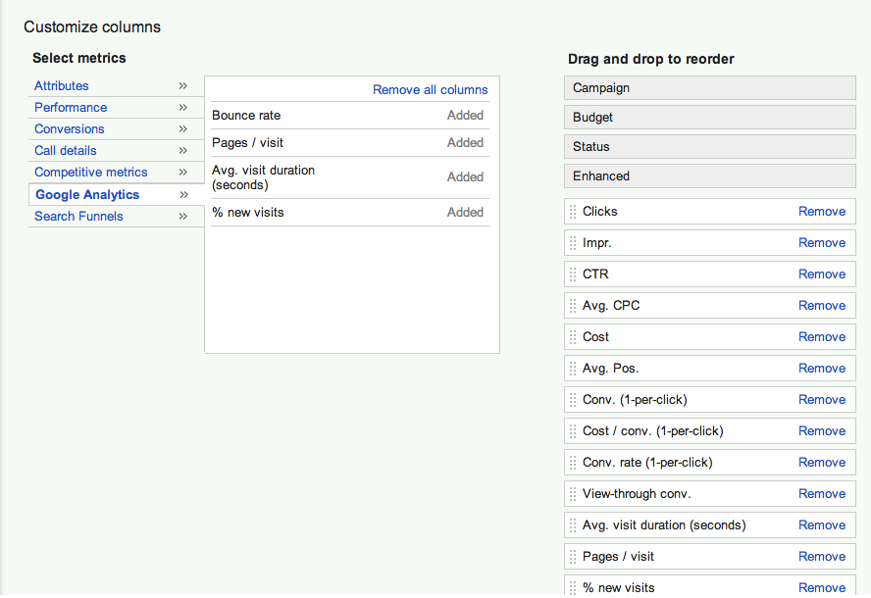Remove the Cost / conv. (1-per-click) column
Image resolution: width=871 pixels, height=598 pixels.
822,431
